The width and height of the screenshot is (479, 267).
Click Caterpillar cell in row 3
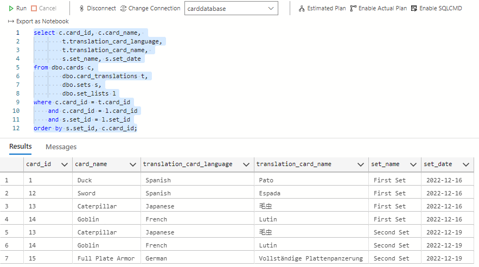pos(107,206)
